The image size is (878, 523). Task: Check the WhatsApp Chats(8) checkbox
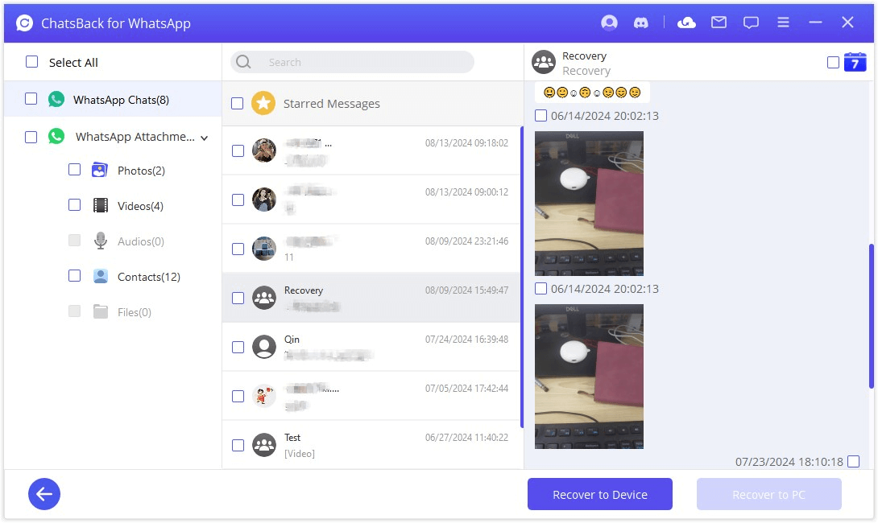tap(31, 99)
